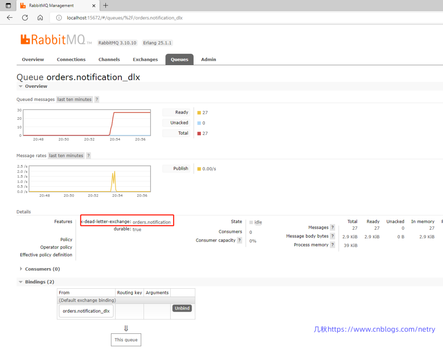The width and height of the screenshot is (443, 349).
Task: Click the Publish rate value 0.00/s
Action: click(x=209, y=169)
